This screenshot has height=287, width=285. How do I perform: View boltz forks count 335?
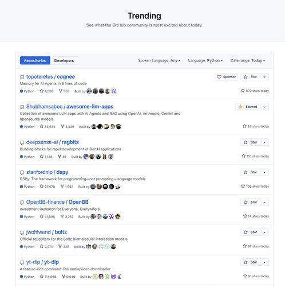pos(64,247)
